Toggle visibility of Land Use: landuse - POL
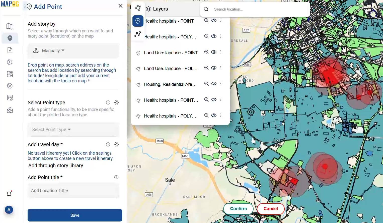 point(214,68)
